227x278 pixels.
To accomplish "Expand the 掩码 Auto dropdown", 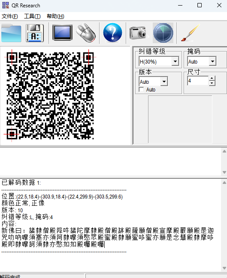I will (212, 61).
